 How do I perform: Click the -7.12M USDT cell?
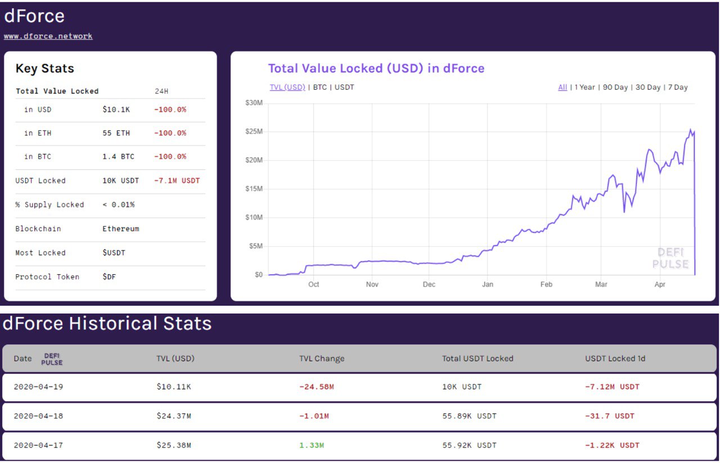pyautogui.click(x=612, y=387)
